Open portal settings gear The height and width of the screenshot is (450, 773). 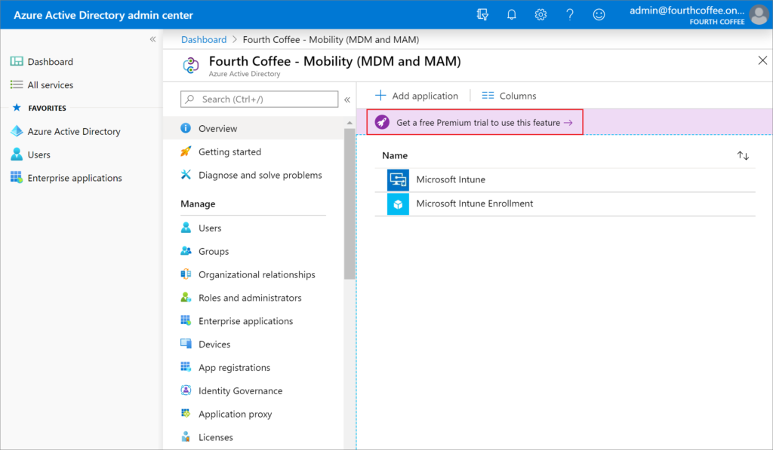pyautogui.click(x=540, y=15)
